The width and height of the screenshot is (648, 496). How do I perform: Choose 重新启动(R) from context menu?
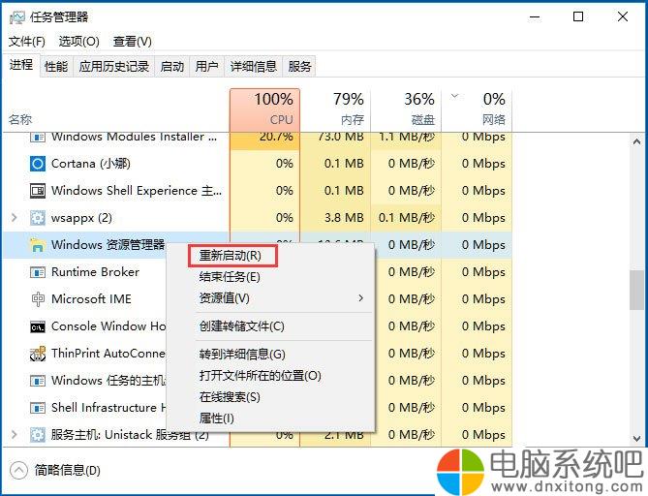pyautogui.click(x=231, y=256)
